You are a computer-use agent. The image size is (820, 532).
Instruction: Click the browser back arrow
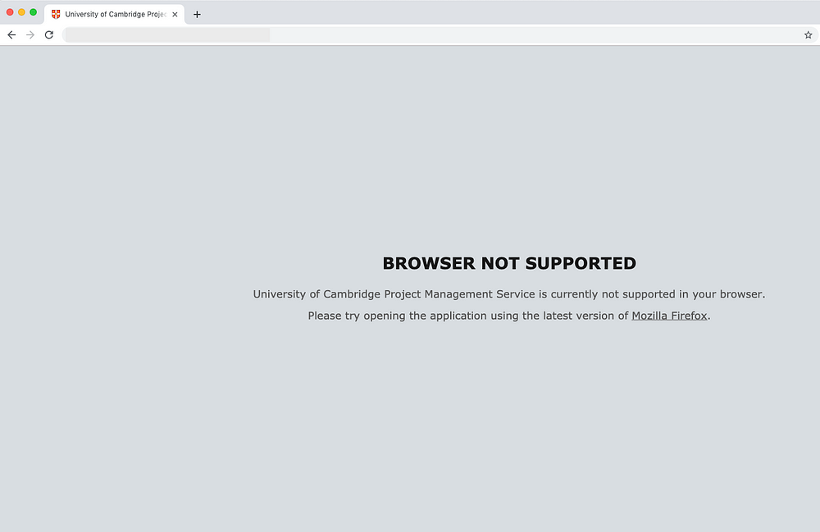coord(11,35)
